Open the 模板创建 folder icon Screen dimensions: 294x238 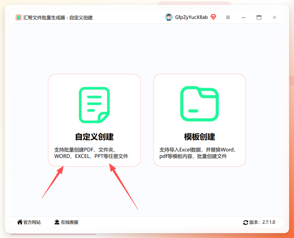coord(199,104)
